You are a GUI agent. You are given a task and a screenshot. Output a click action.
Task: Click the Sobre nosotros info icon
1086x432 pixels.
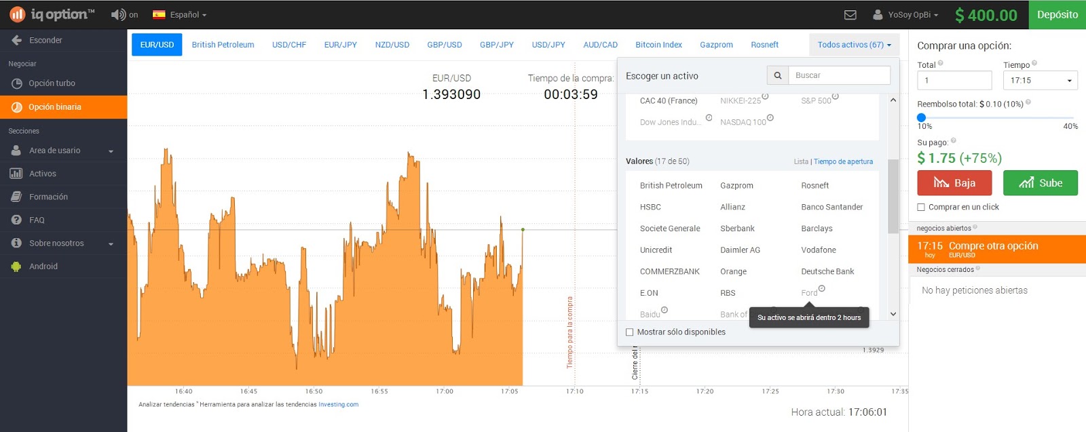tap(16, 243)
